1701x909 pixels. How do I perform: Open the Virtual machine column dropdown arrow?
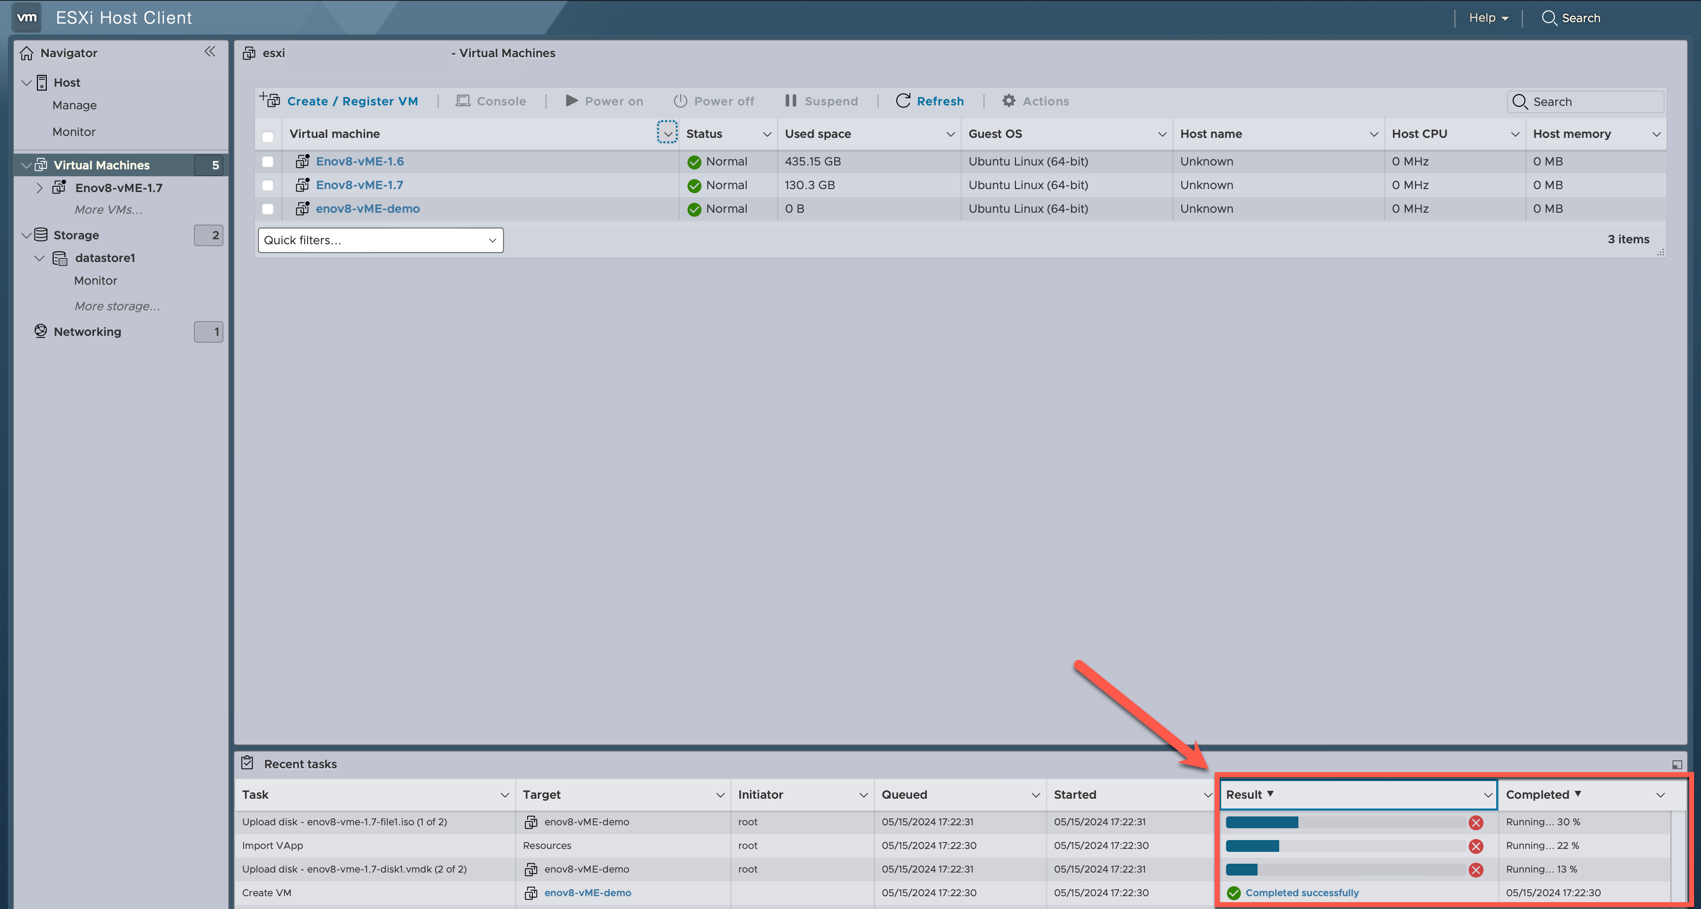pos(667,133)
